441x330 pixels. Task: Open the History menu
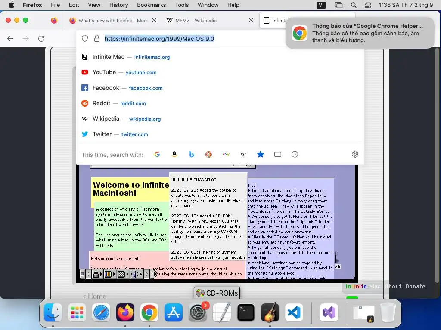tap(118, 5)
